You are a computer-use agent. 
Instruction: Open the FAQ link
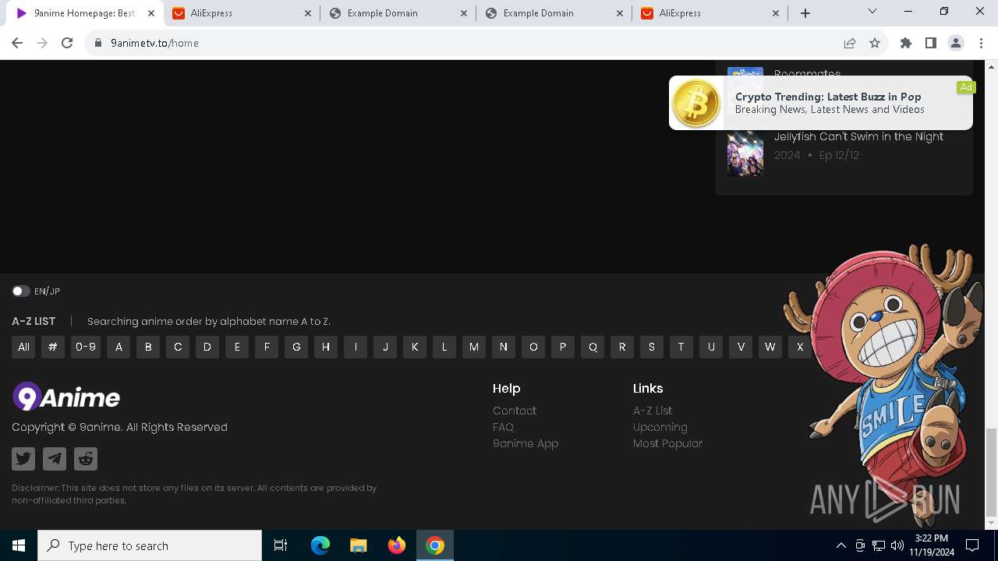(503, 427)
